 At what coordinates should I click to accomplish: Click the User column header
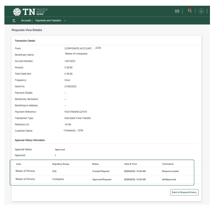click(19, 164)
